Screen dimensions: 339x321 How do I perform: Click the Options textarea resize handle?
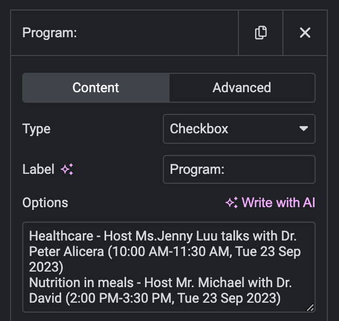click(310, 307)
